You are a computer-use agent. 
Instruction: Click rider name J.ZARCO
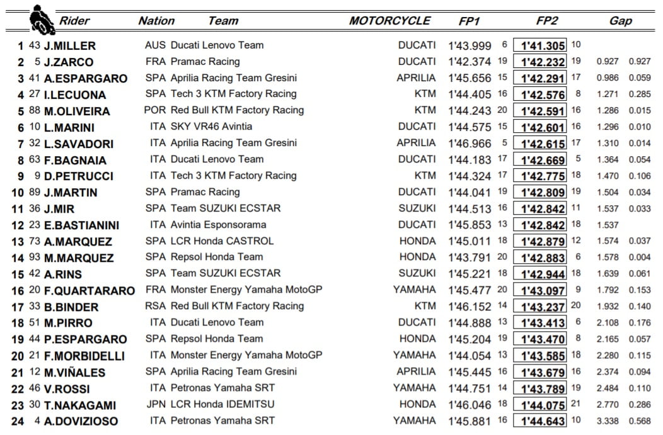pos(68,62)
